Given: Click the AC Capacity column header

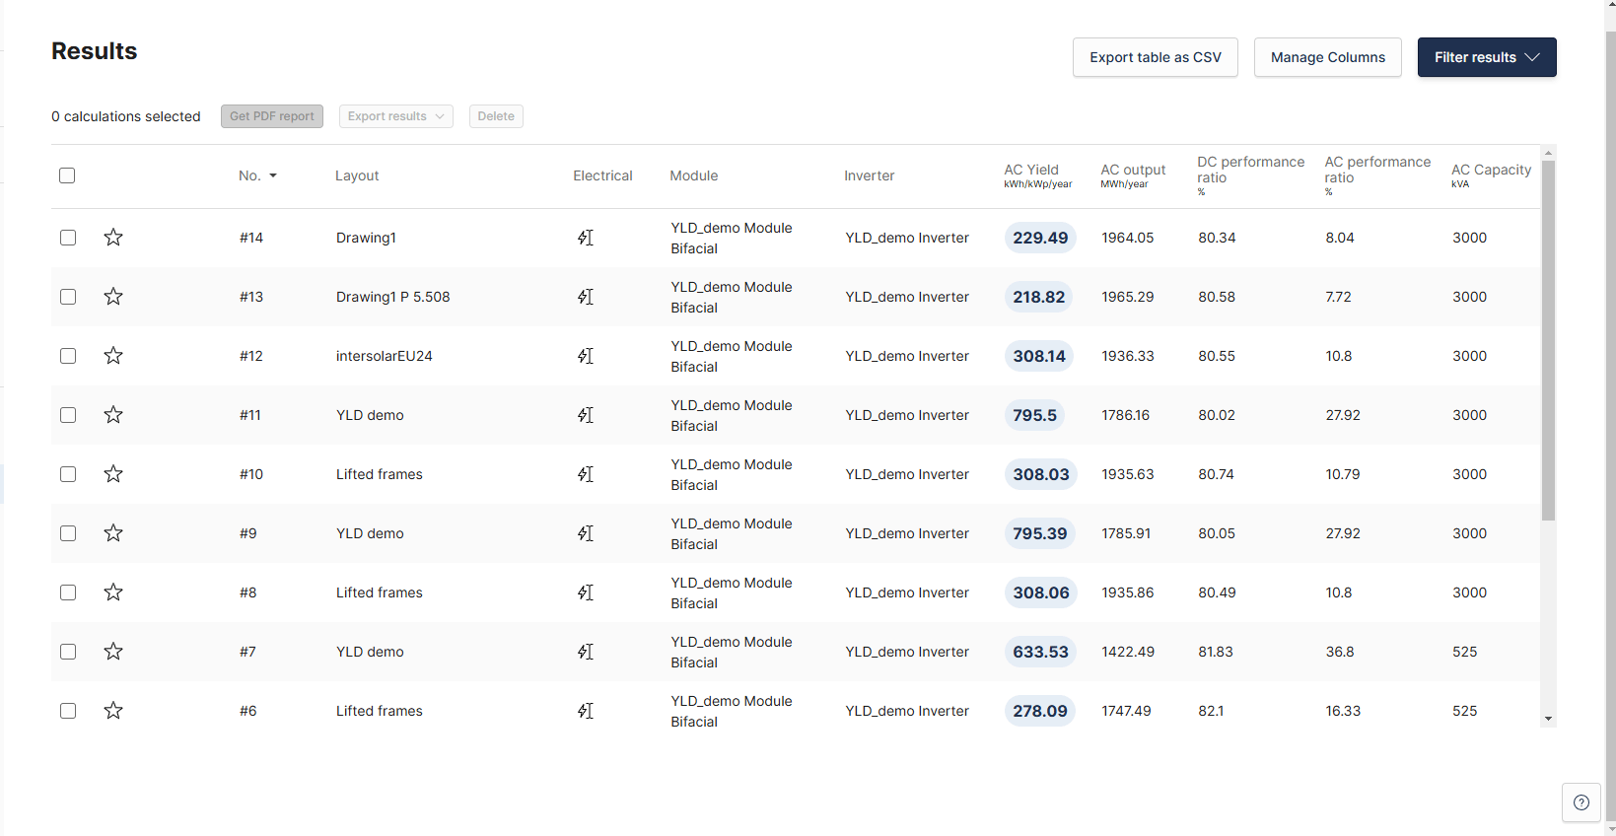Looking at the screenshot, I should [1491, 175].
